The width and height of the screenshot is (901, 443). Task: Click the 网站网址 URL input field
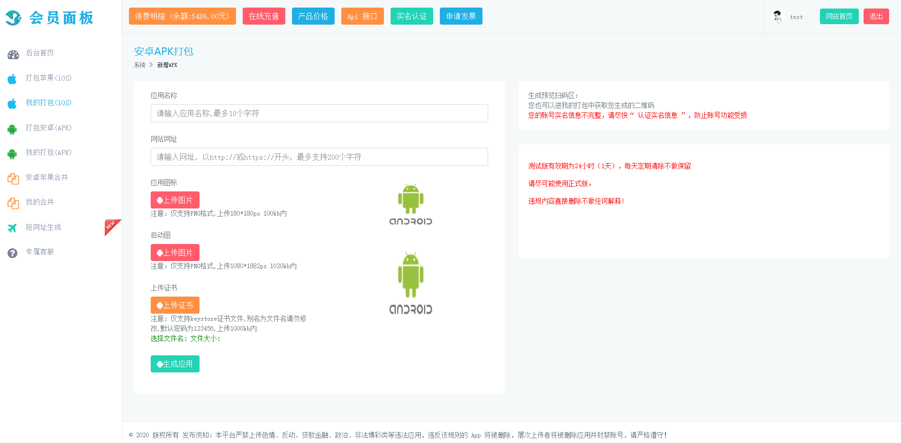[319, 157]
